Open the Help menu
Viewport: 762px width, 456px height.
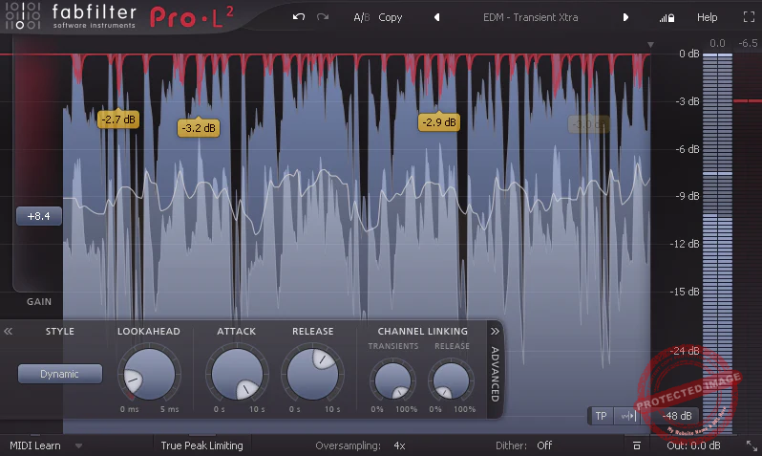tap(707, 17)
